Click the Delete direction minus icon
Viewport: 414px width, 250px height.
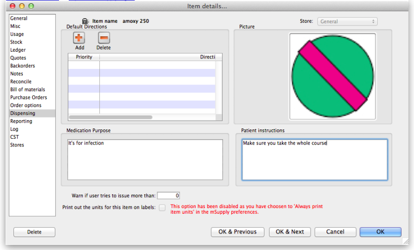tap(104, 38)
